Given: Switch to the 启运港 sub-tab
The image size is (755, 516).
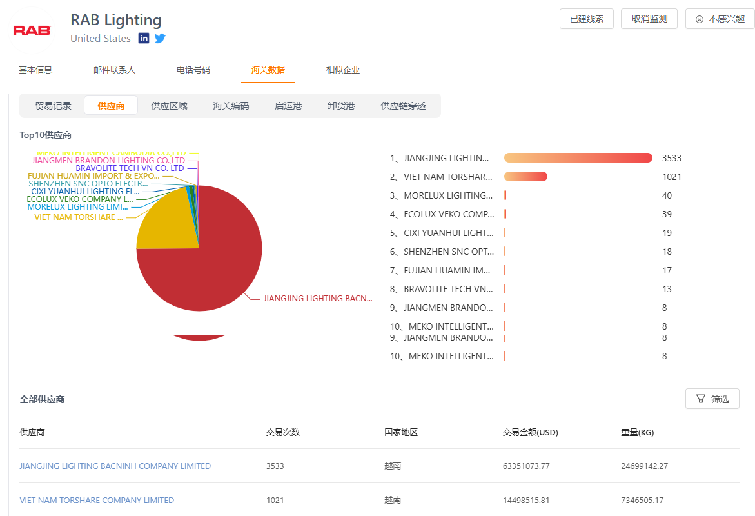Looking at the screenshot, I should tap(288, 106).
